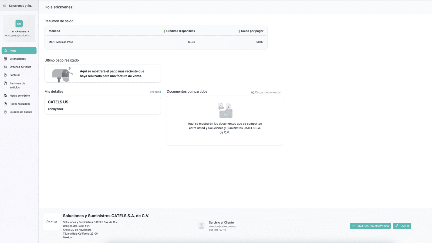Expand the erickyanez account dropdown
Viewport: 432px width, 243px height.
click(21, 32)
